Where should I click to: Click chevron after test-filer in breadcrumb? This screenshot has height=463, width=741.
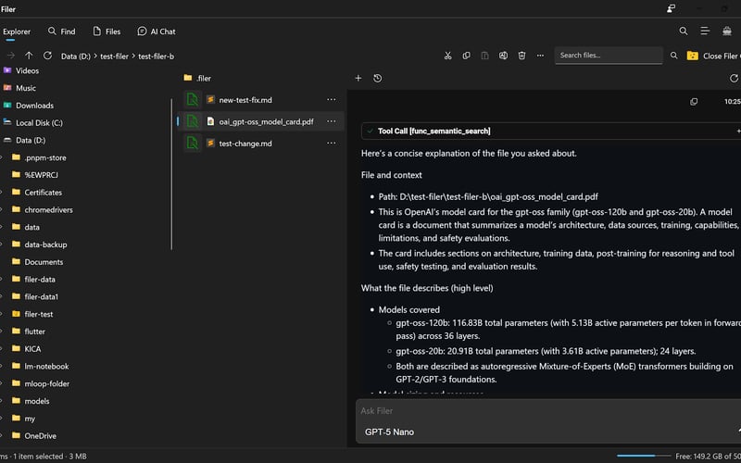click(133, 56)
